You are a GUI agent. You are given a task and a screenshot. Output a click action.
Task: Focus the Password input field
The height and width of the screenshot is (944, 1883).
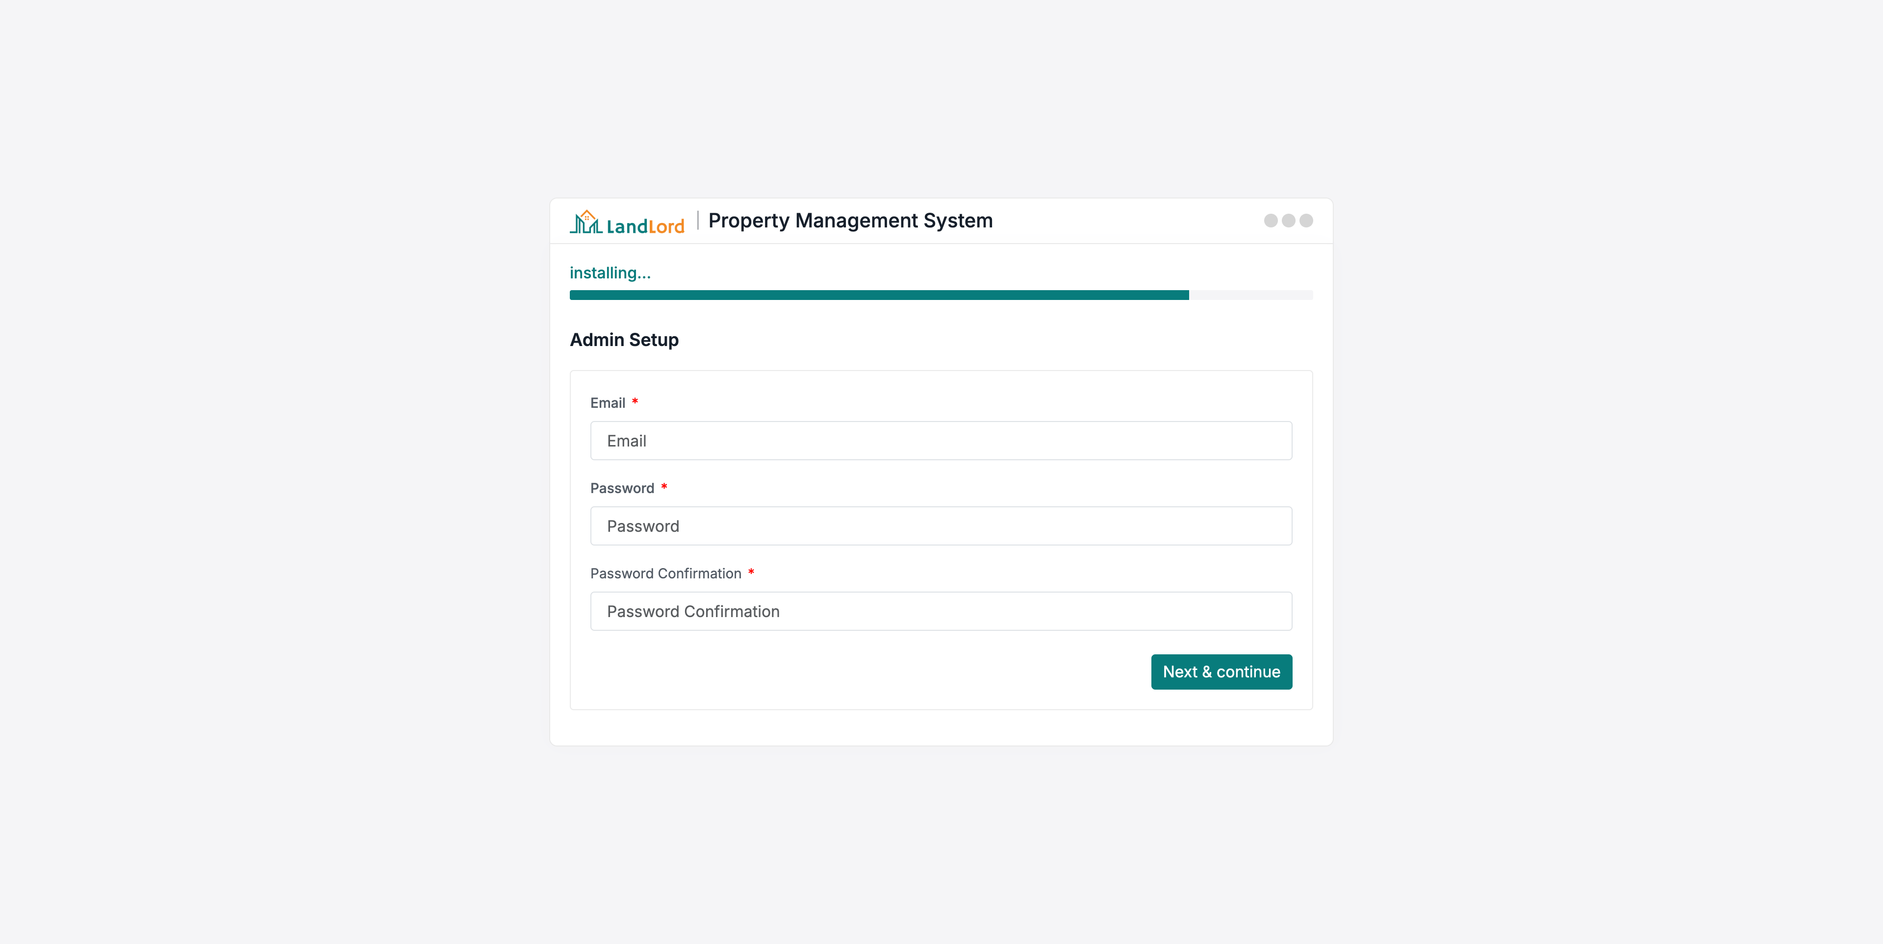[x=941, y=526]
